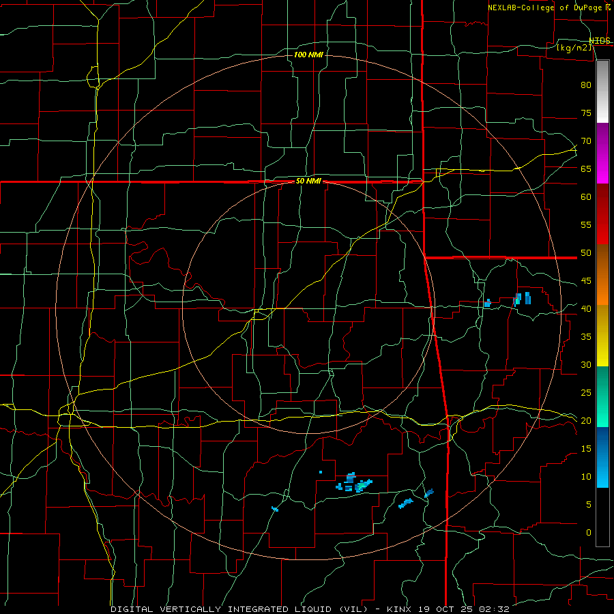This screenshot has height=614, width=614.
Task: Click the 55 value on the color scale
Action: 586,224
